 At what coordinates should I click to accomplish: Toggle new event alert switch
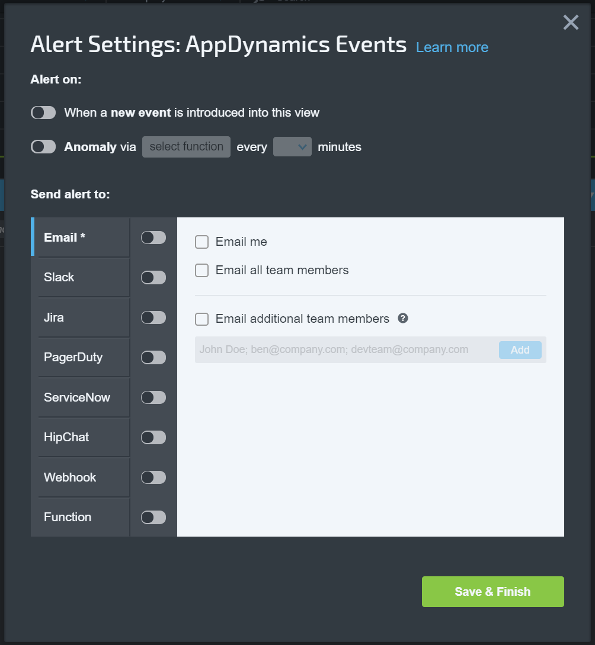[x=43, y=113]
